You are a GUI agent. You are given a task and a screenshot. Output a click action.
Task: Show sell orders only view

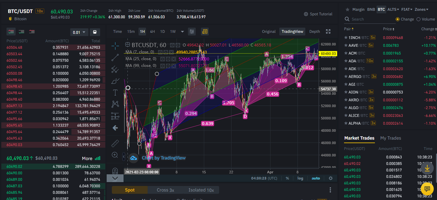point(32,32)
